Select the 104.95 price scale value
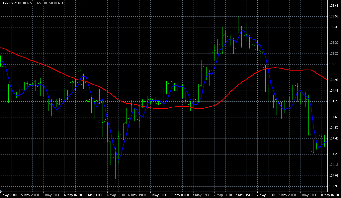The width and height of the screenshot is (341, 198). [x=334, y=80]
